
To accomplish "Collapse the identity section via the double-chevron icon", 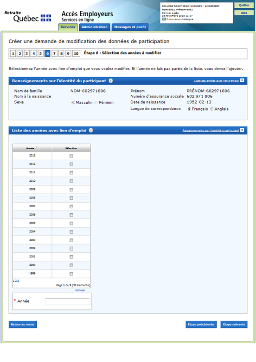I will point(242,80).
